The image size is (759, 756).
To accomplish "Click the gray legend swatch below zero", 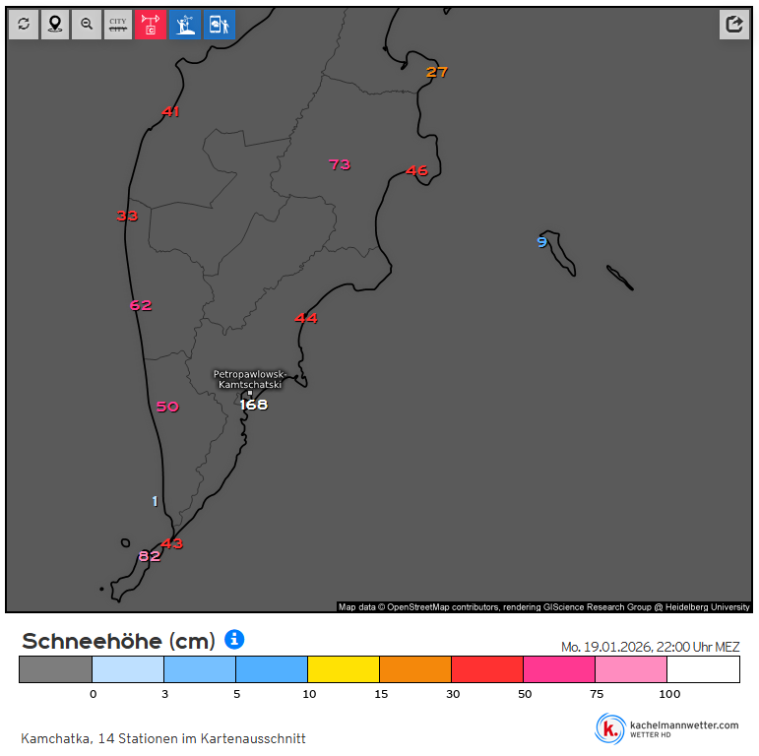I will pos(55,669).
